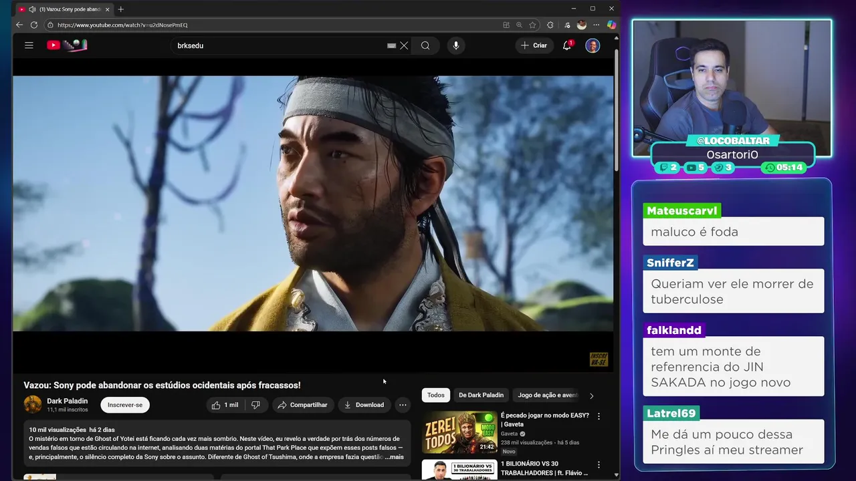The height and width of the screenshot is (481, 856).
Task: Click the Novo badge under Gaveta video
Action: coord(509,452)
